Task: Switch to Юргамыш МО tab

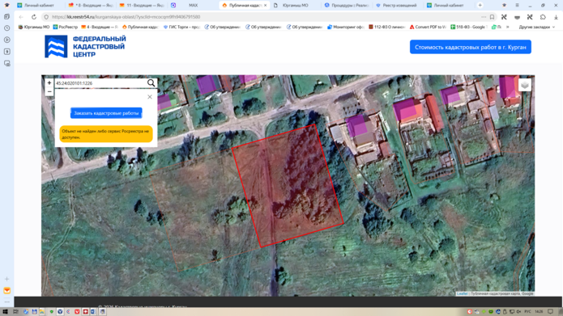Action: 295,5
